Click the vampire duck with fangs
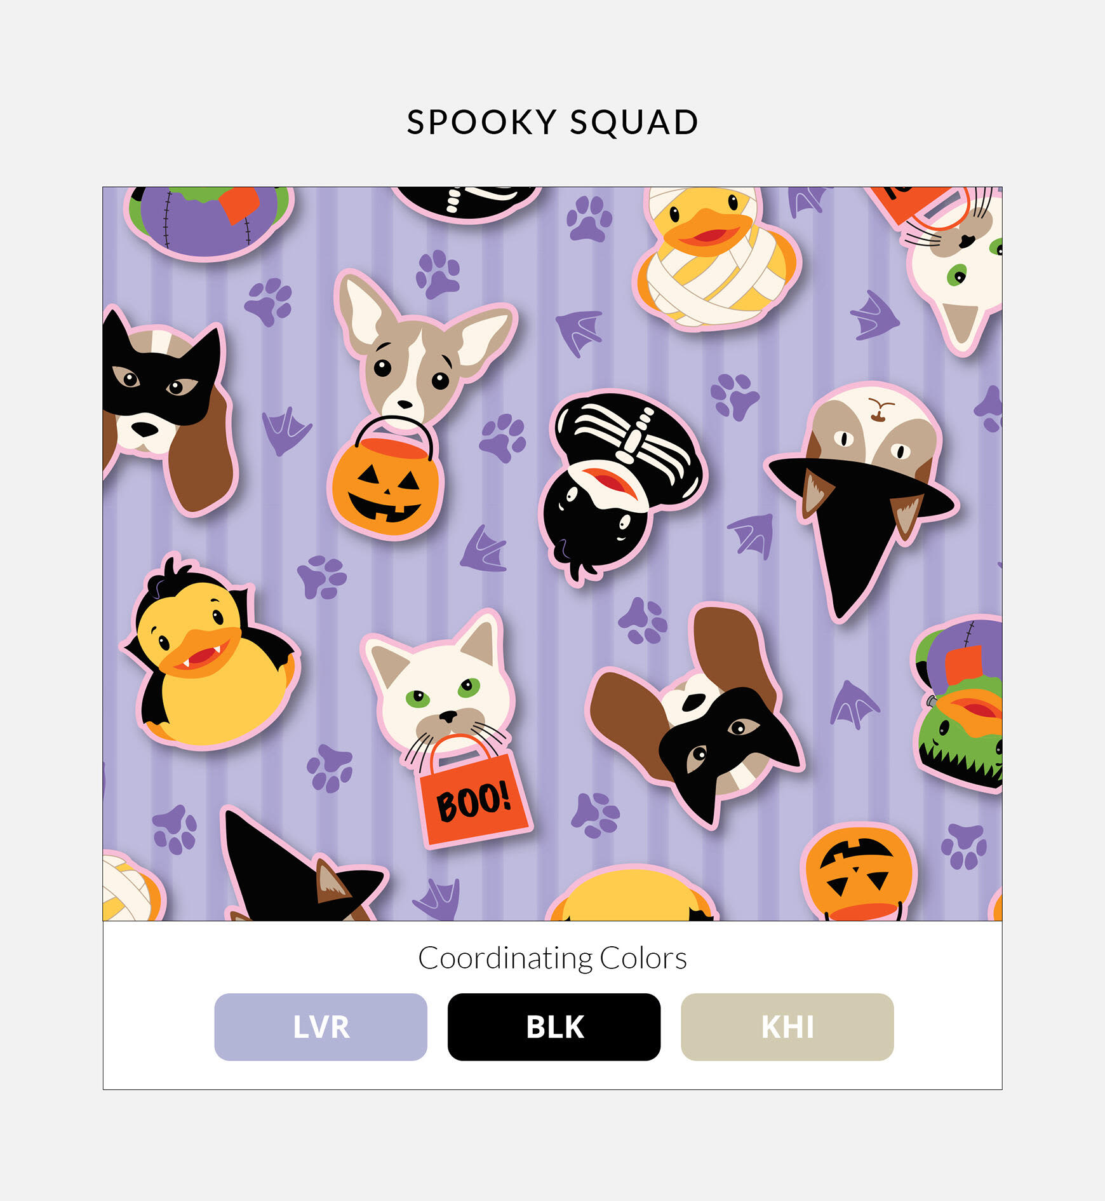1105x1201 pixels. [x=210, y=655]
